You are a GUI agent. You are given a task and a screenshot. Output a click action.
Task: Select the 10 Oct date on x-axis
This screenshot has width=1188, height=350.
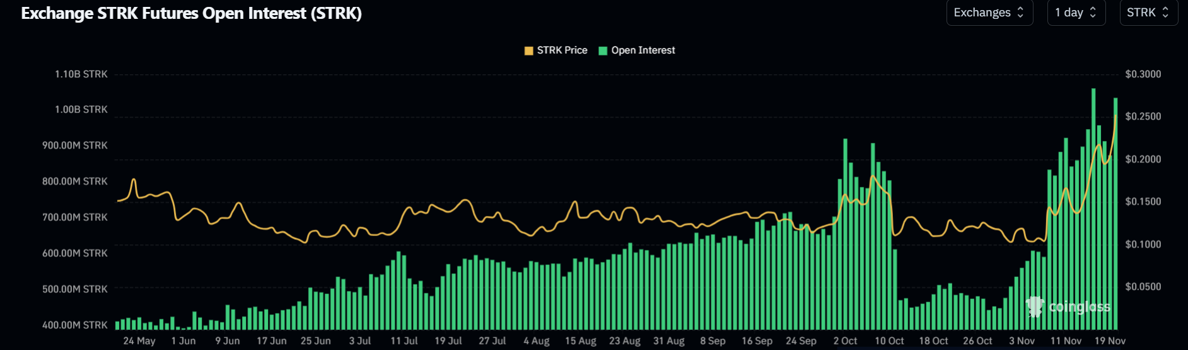click(889, 341)
